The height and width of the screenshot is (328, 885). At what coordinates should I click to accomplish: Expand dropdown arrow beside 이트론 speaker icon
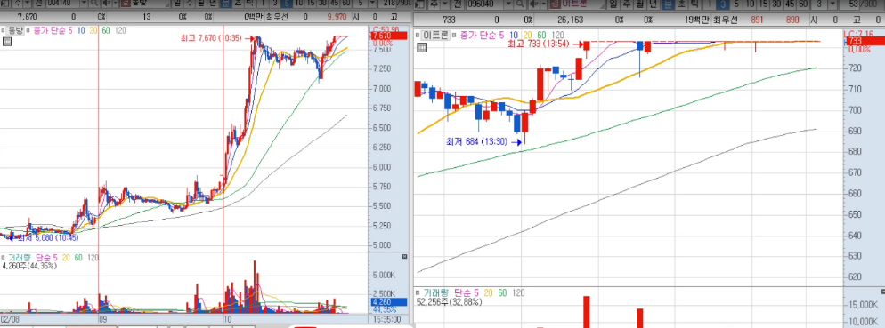543,4
